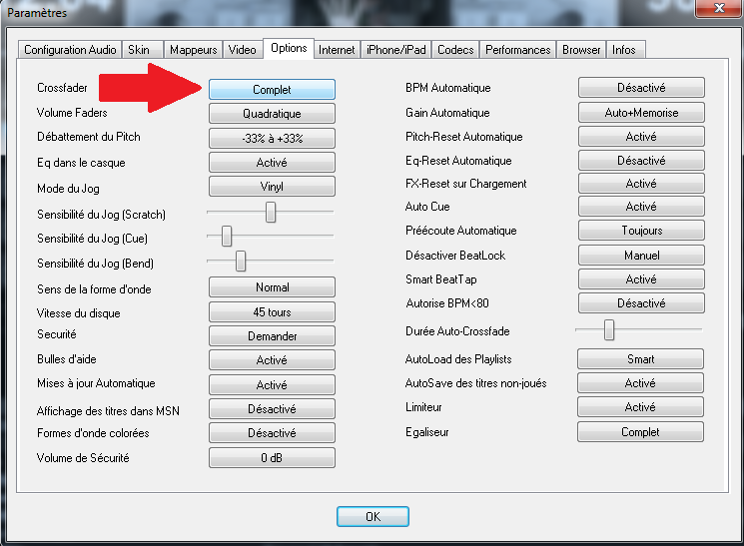Change Crossfader mode from Complet
Image resolution: width=744 pixels, height=546 pixels.
click(x=272, y=89)
